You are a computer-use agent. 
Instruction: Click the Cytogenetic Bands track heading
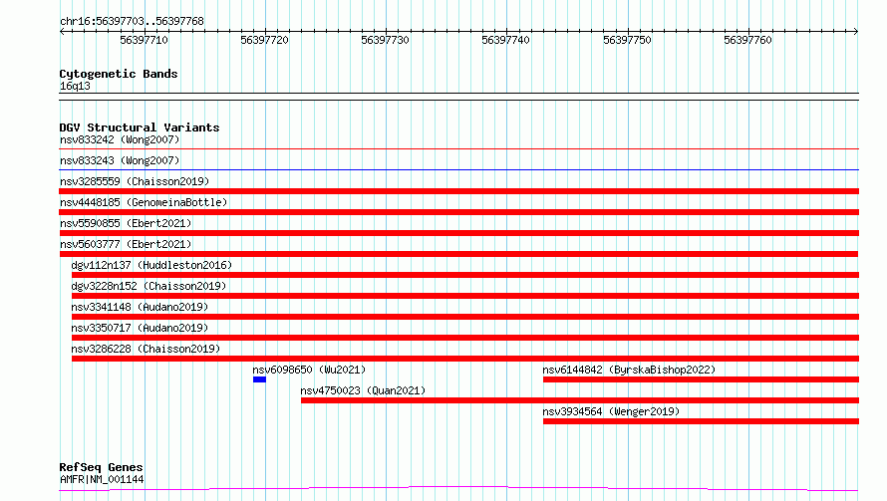(119, 74)
